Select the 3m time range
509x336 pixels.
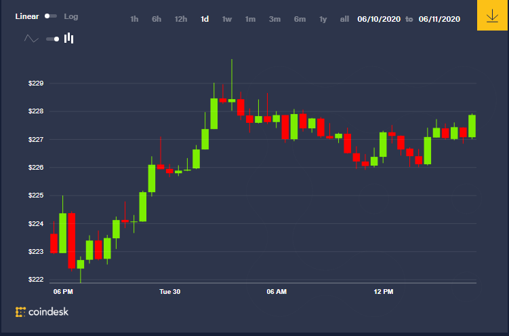274,19
